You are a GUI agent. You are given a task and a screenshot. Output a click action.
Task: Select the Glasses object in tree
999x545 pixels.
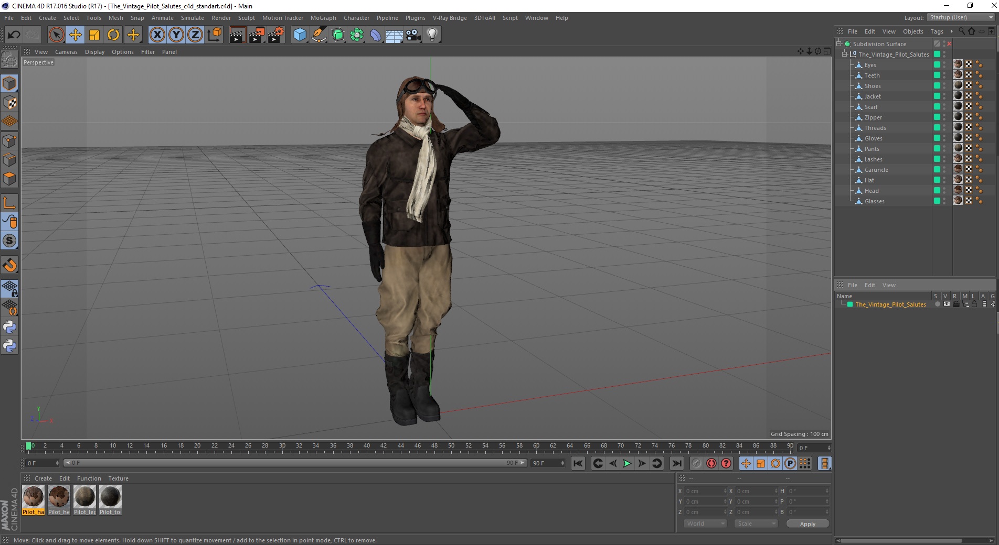[874, 201]
